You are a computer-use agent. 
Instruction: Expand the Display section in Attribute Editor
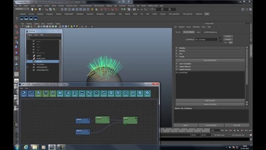click(210, 48)
